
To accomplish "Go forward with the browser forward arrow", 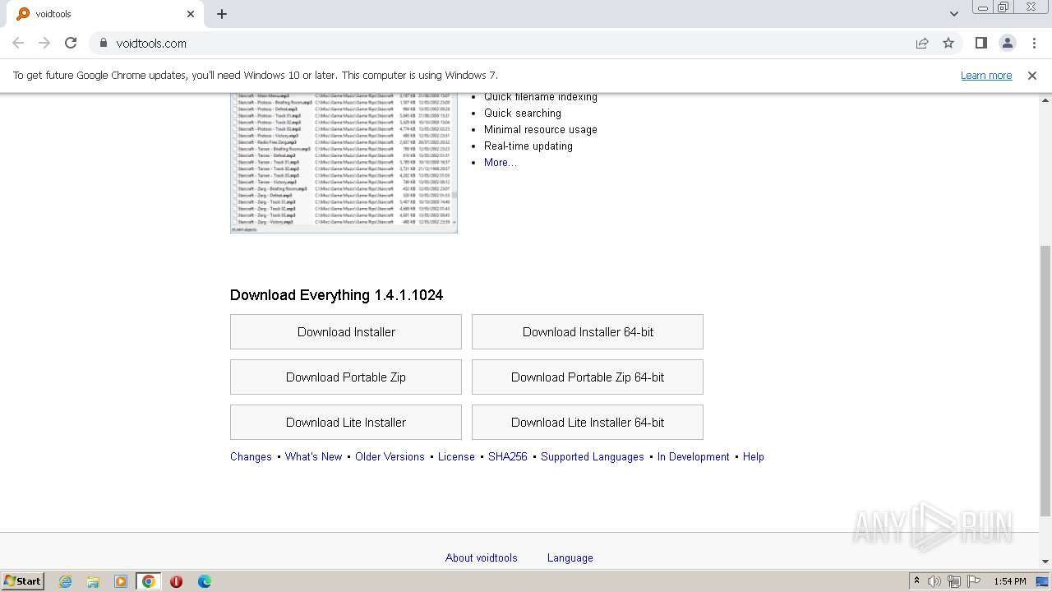I will 44,43.
